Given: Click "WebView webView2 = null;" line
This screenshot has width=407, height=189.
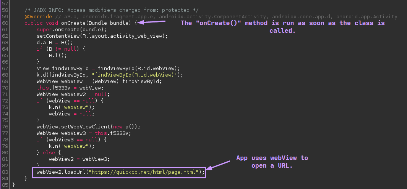Looking at the screenshot, I should [x=73, y=94].
